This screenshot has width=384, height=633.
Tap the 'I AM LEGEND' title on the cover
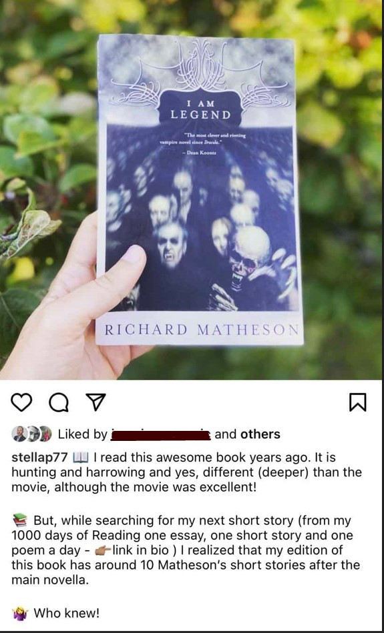point(200,109)
